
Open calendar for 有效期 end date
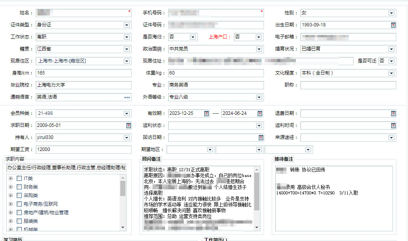(260, 113)
